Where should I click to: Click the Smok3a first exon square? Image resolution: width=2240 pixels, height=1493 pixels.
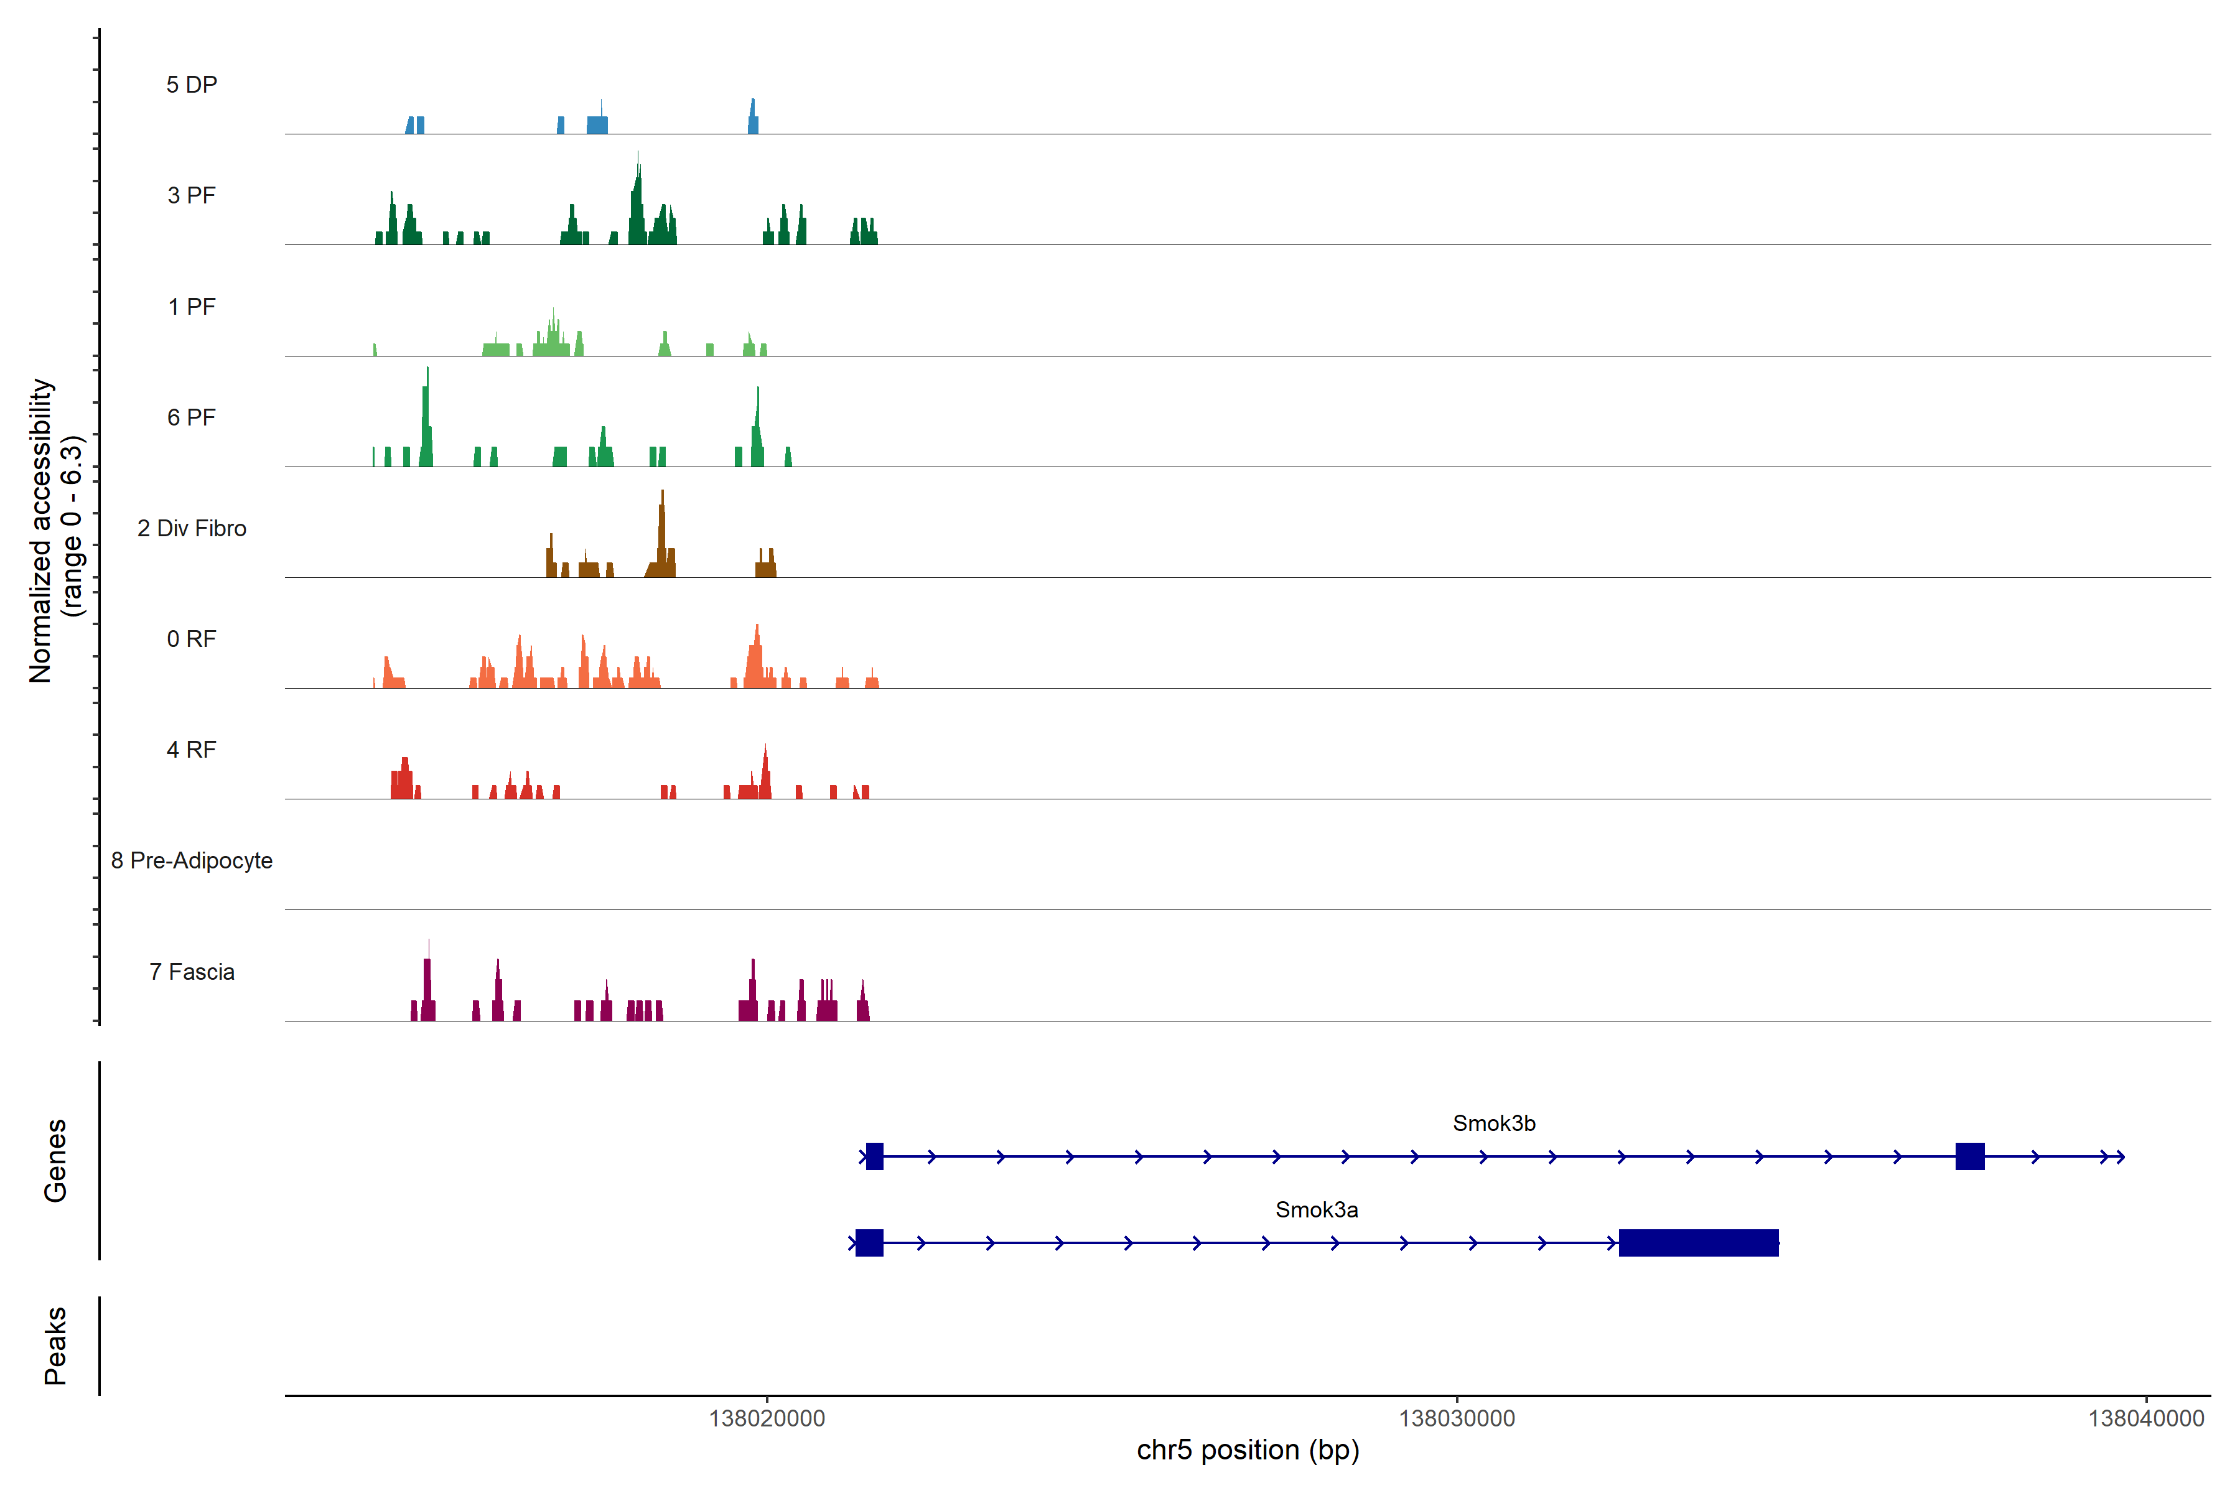(869, 1242)
